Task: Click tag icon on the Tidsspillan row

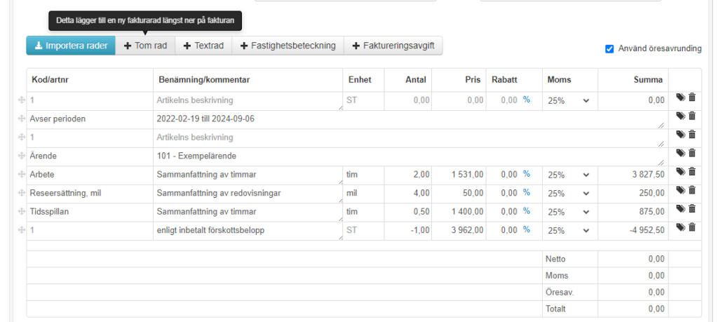Action: point(680,208)
